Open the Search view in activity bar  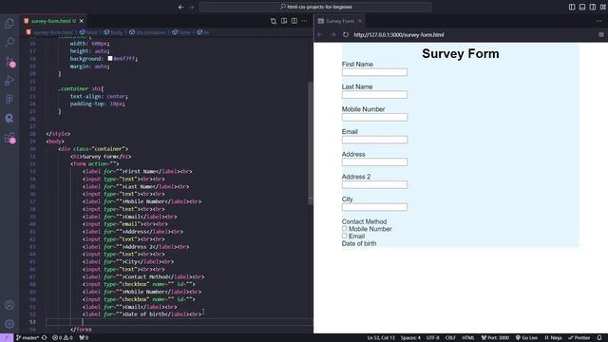point(9,42)
